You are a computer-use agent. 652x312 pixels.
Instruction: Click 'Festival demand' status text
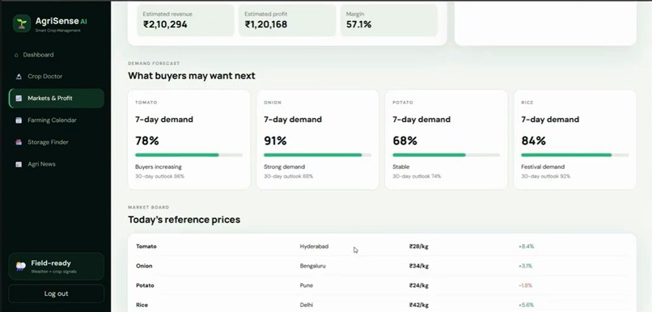coord(543,167)
